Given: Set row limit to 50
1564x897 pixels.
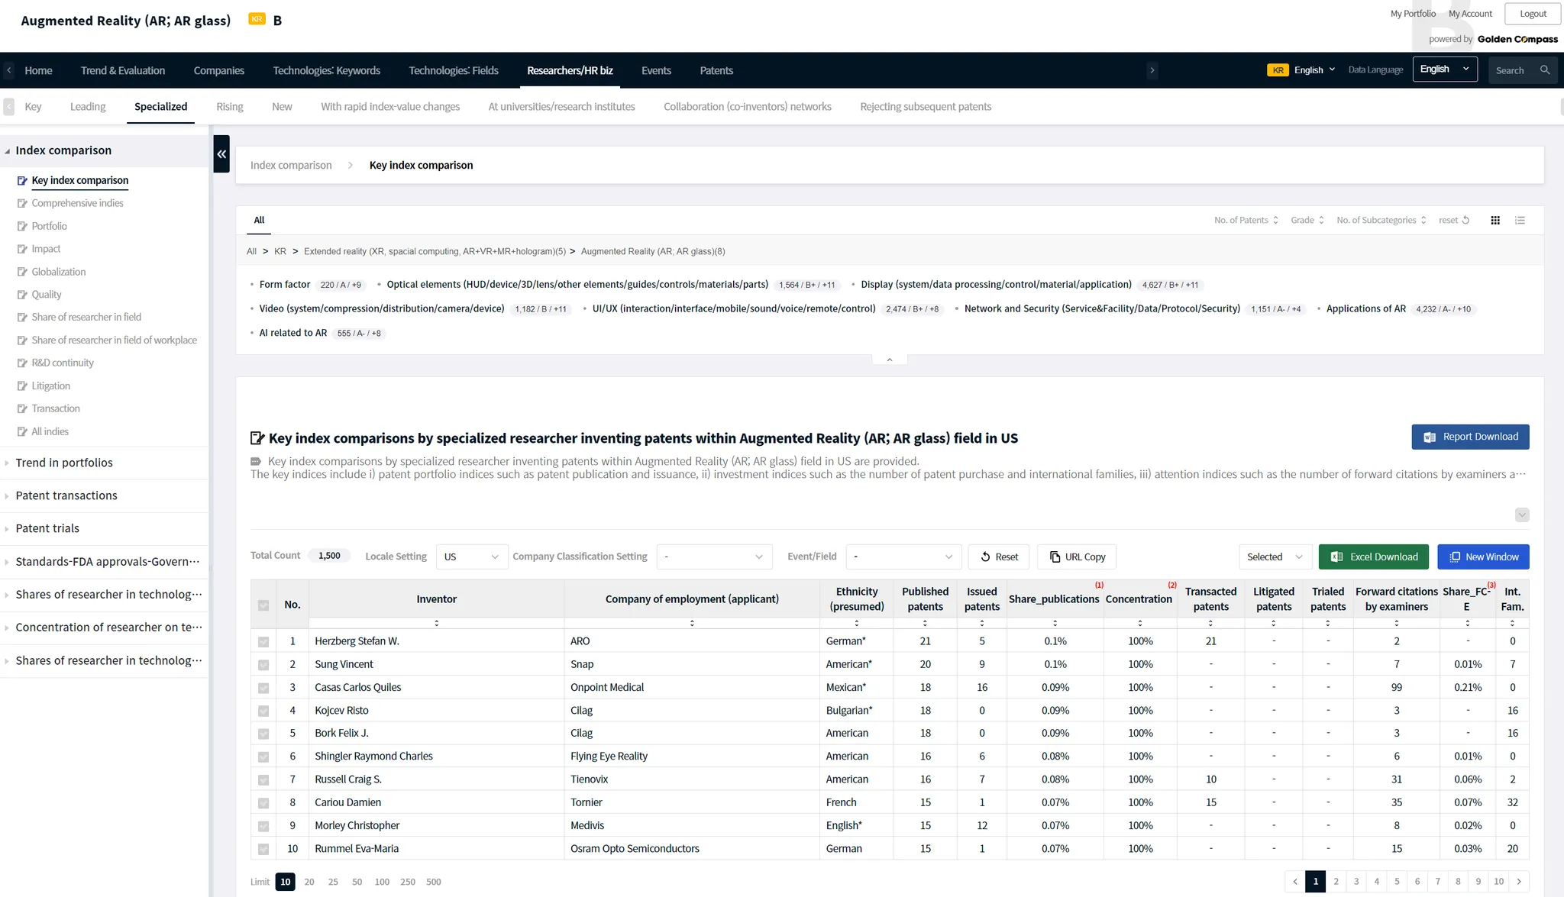Looking at the screenshot, I should 357,882.
